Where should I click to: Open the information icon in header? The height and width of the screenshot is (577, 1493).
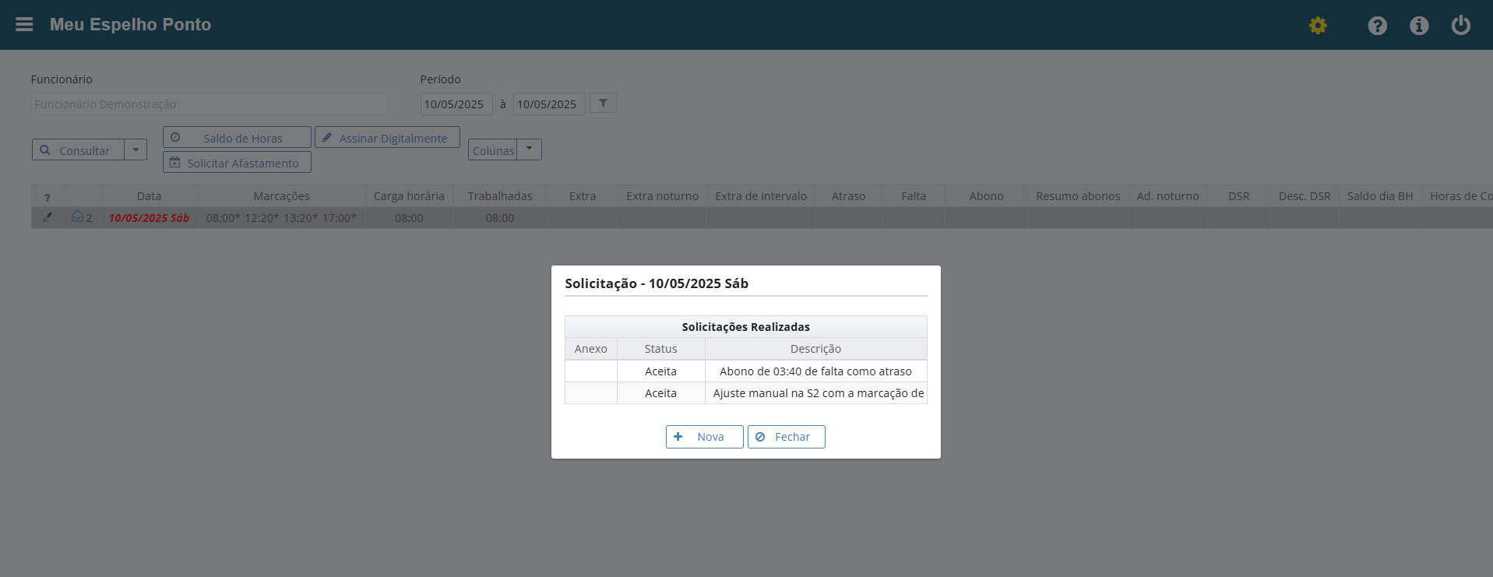pyautogui.click(x=1419, y=26)
